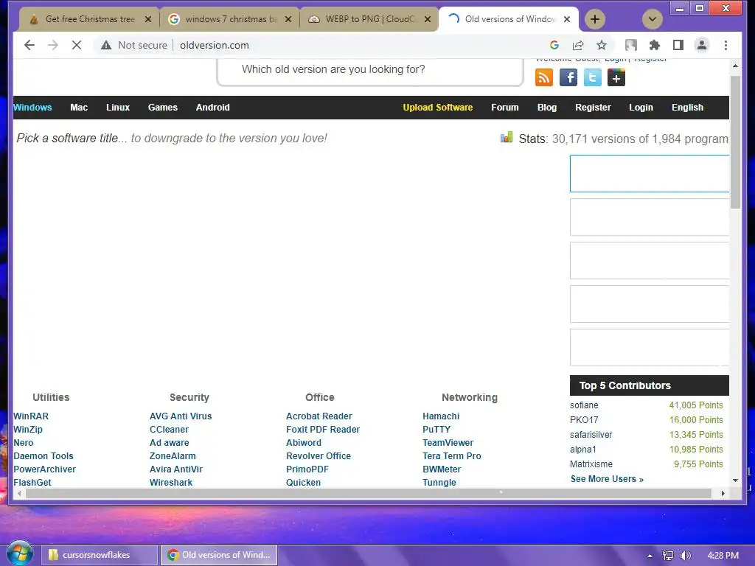
Task: Open a new tab with the plus button
Action: point(595,19)
